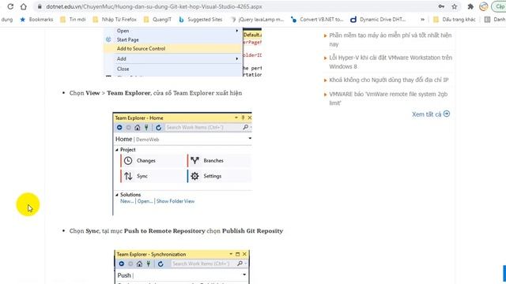Viewport: 506px width, 284px height.
Task: Click the home icon in Team Explorer Home toolbar
Action: pos(137,128)
